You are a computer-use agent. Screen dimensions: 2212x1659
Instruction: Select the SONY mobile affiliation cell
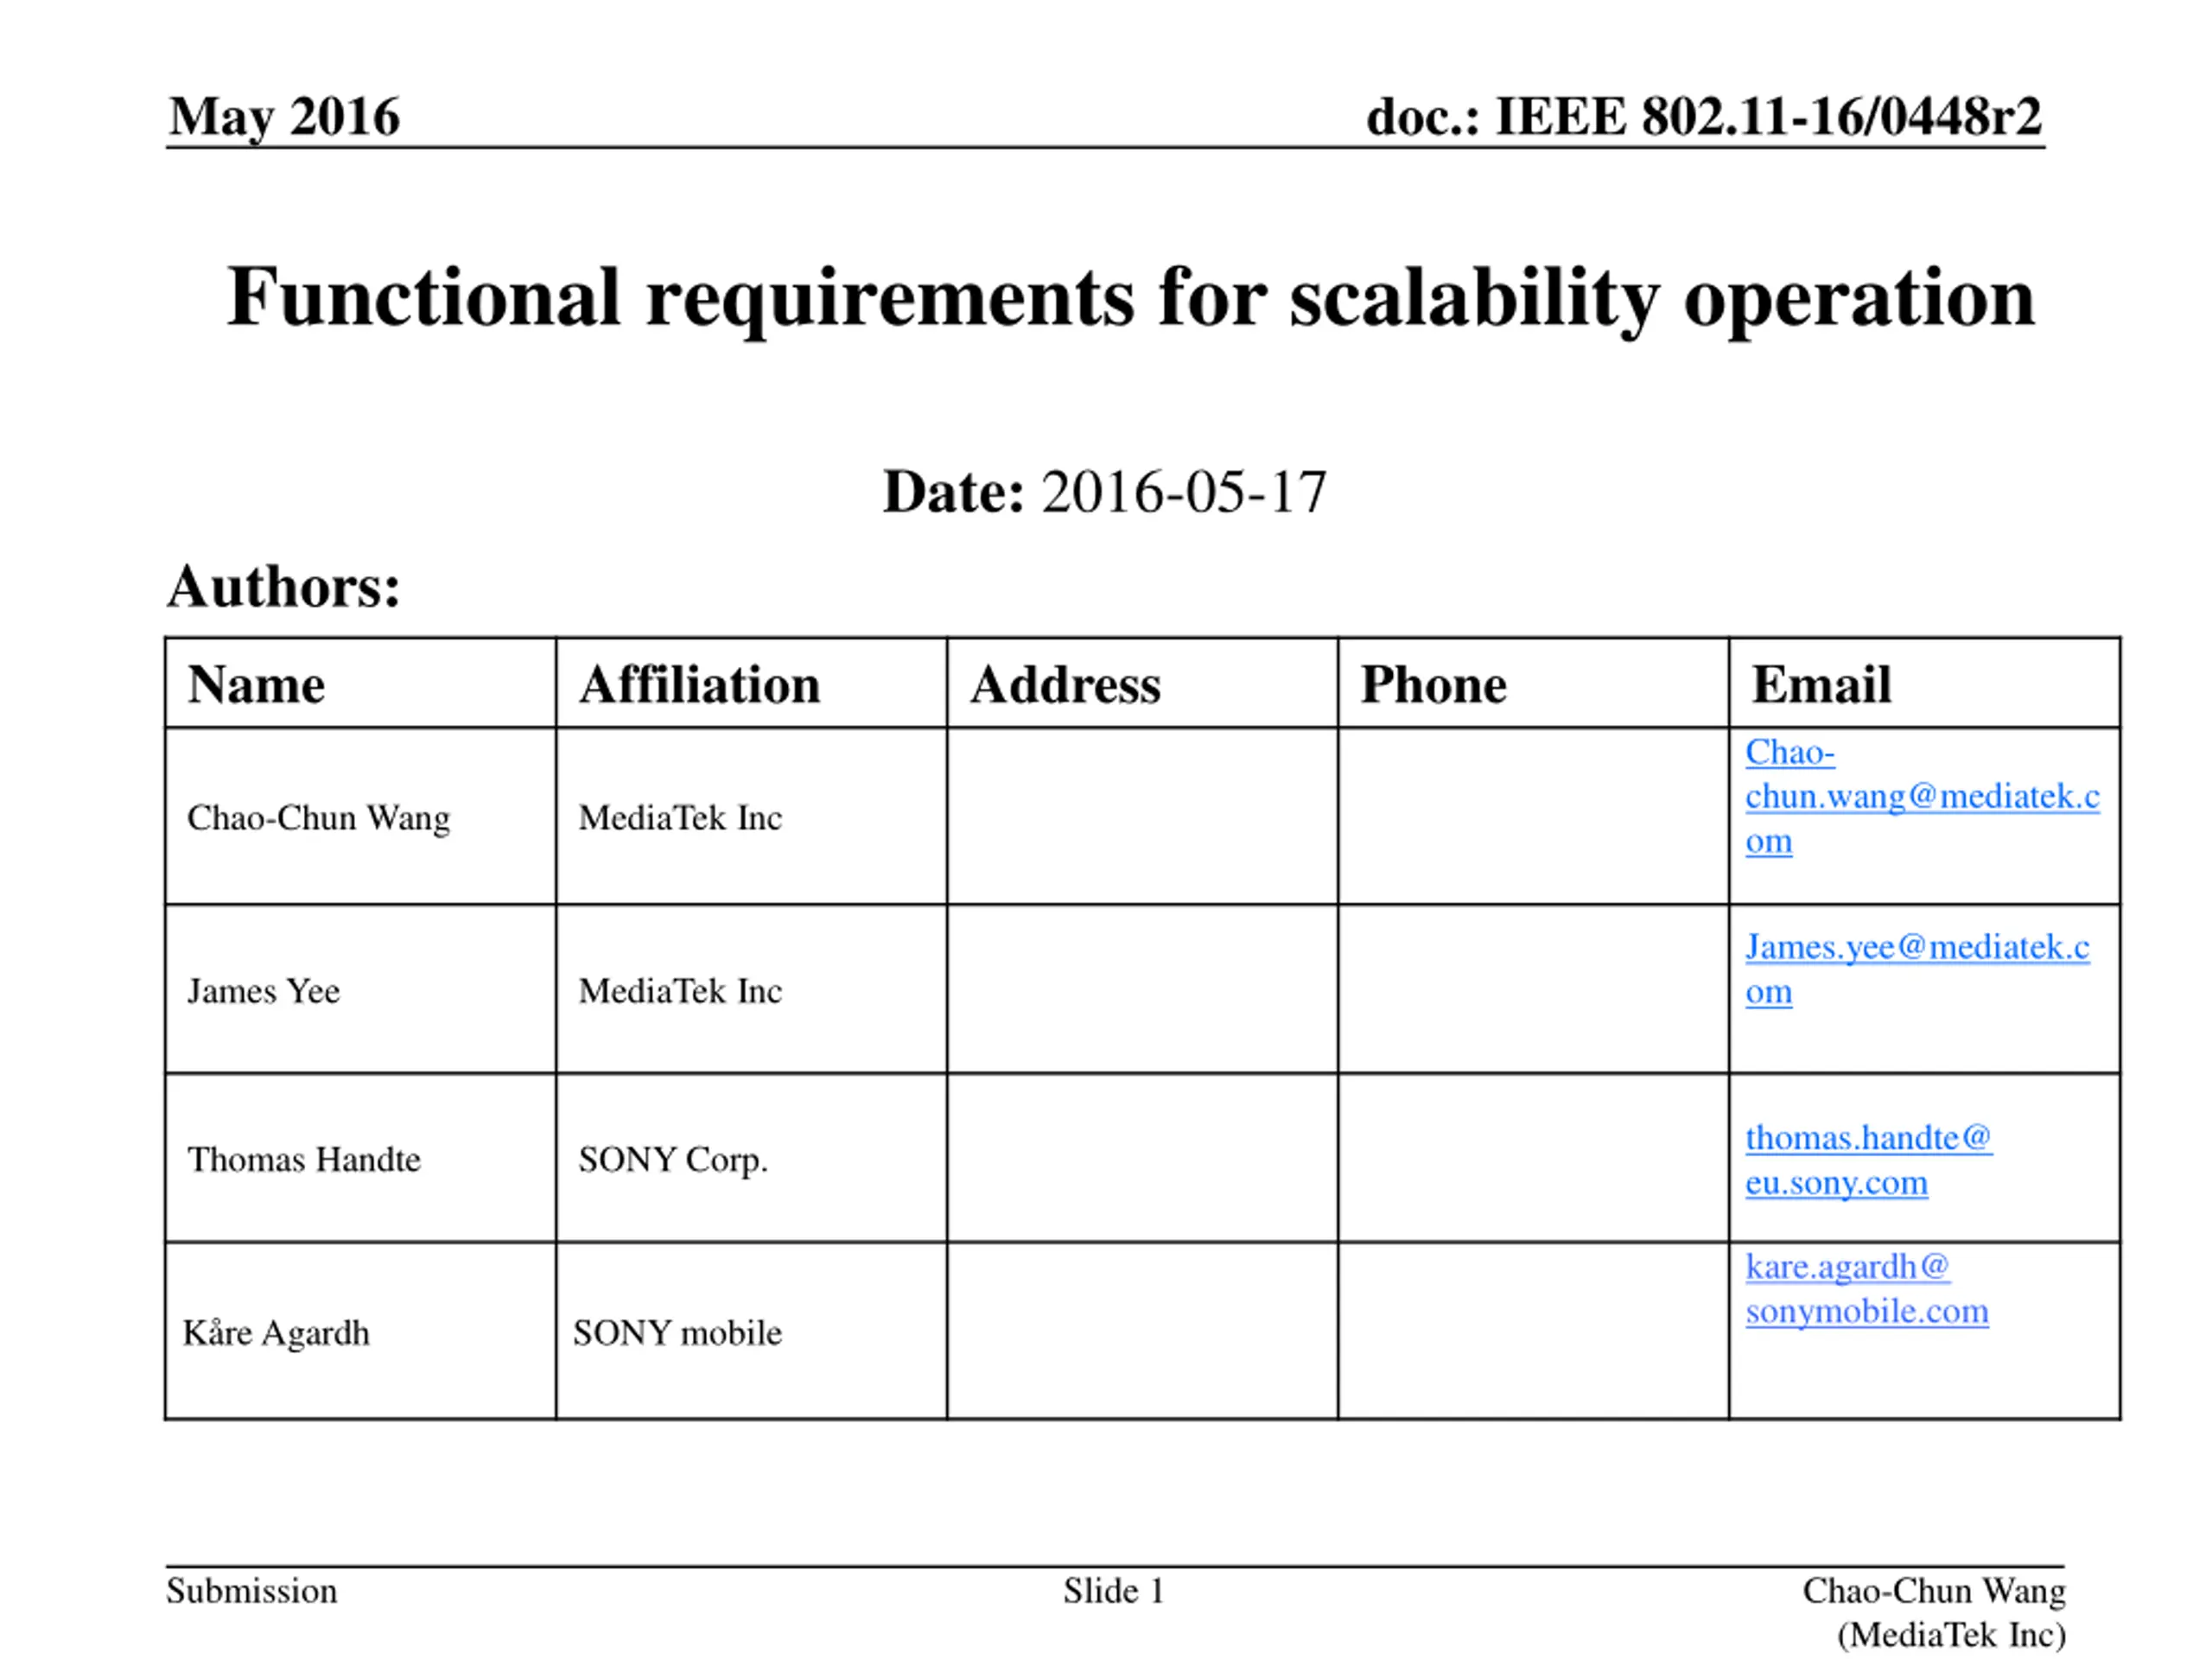[752, 1331]
